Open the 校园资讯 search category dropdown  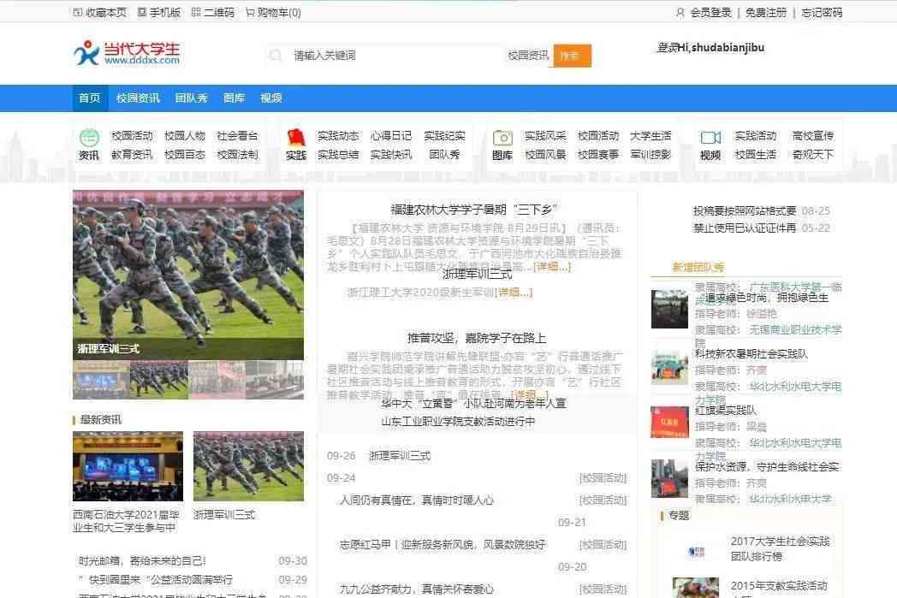click(528, 56)
